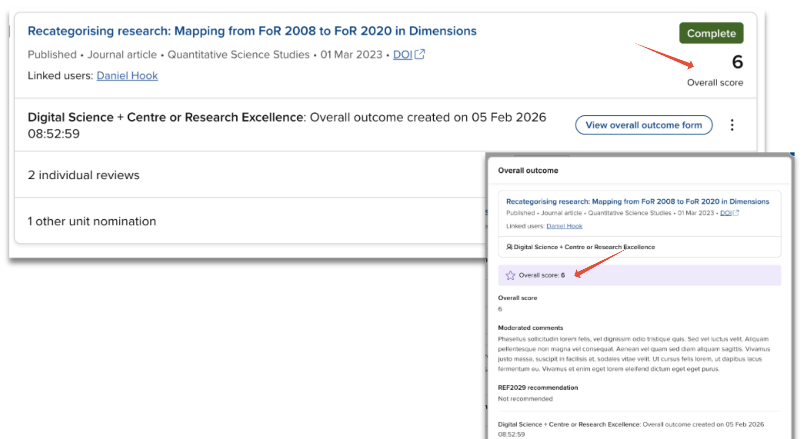Open Daniel Hook linked user in main card
Viewport: 810px width, 439px height.
click(127, 75)
